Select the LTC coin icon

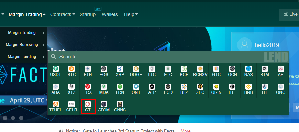152,69
